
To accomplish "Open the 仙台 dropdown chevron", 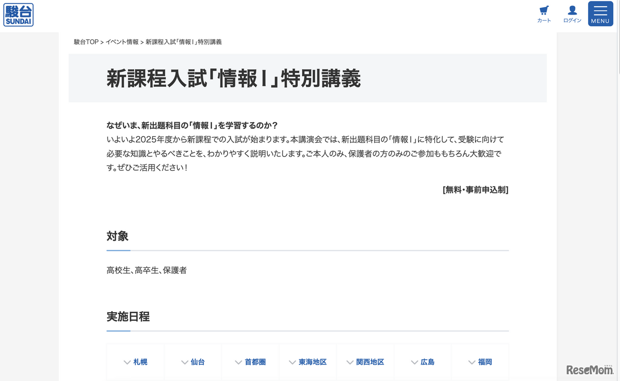I will click(x=185, y=362).
